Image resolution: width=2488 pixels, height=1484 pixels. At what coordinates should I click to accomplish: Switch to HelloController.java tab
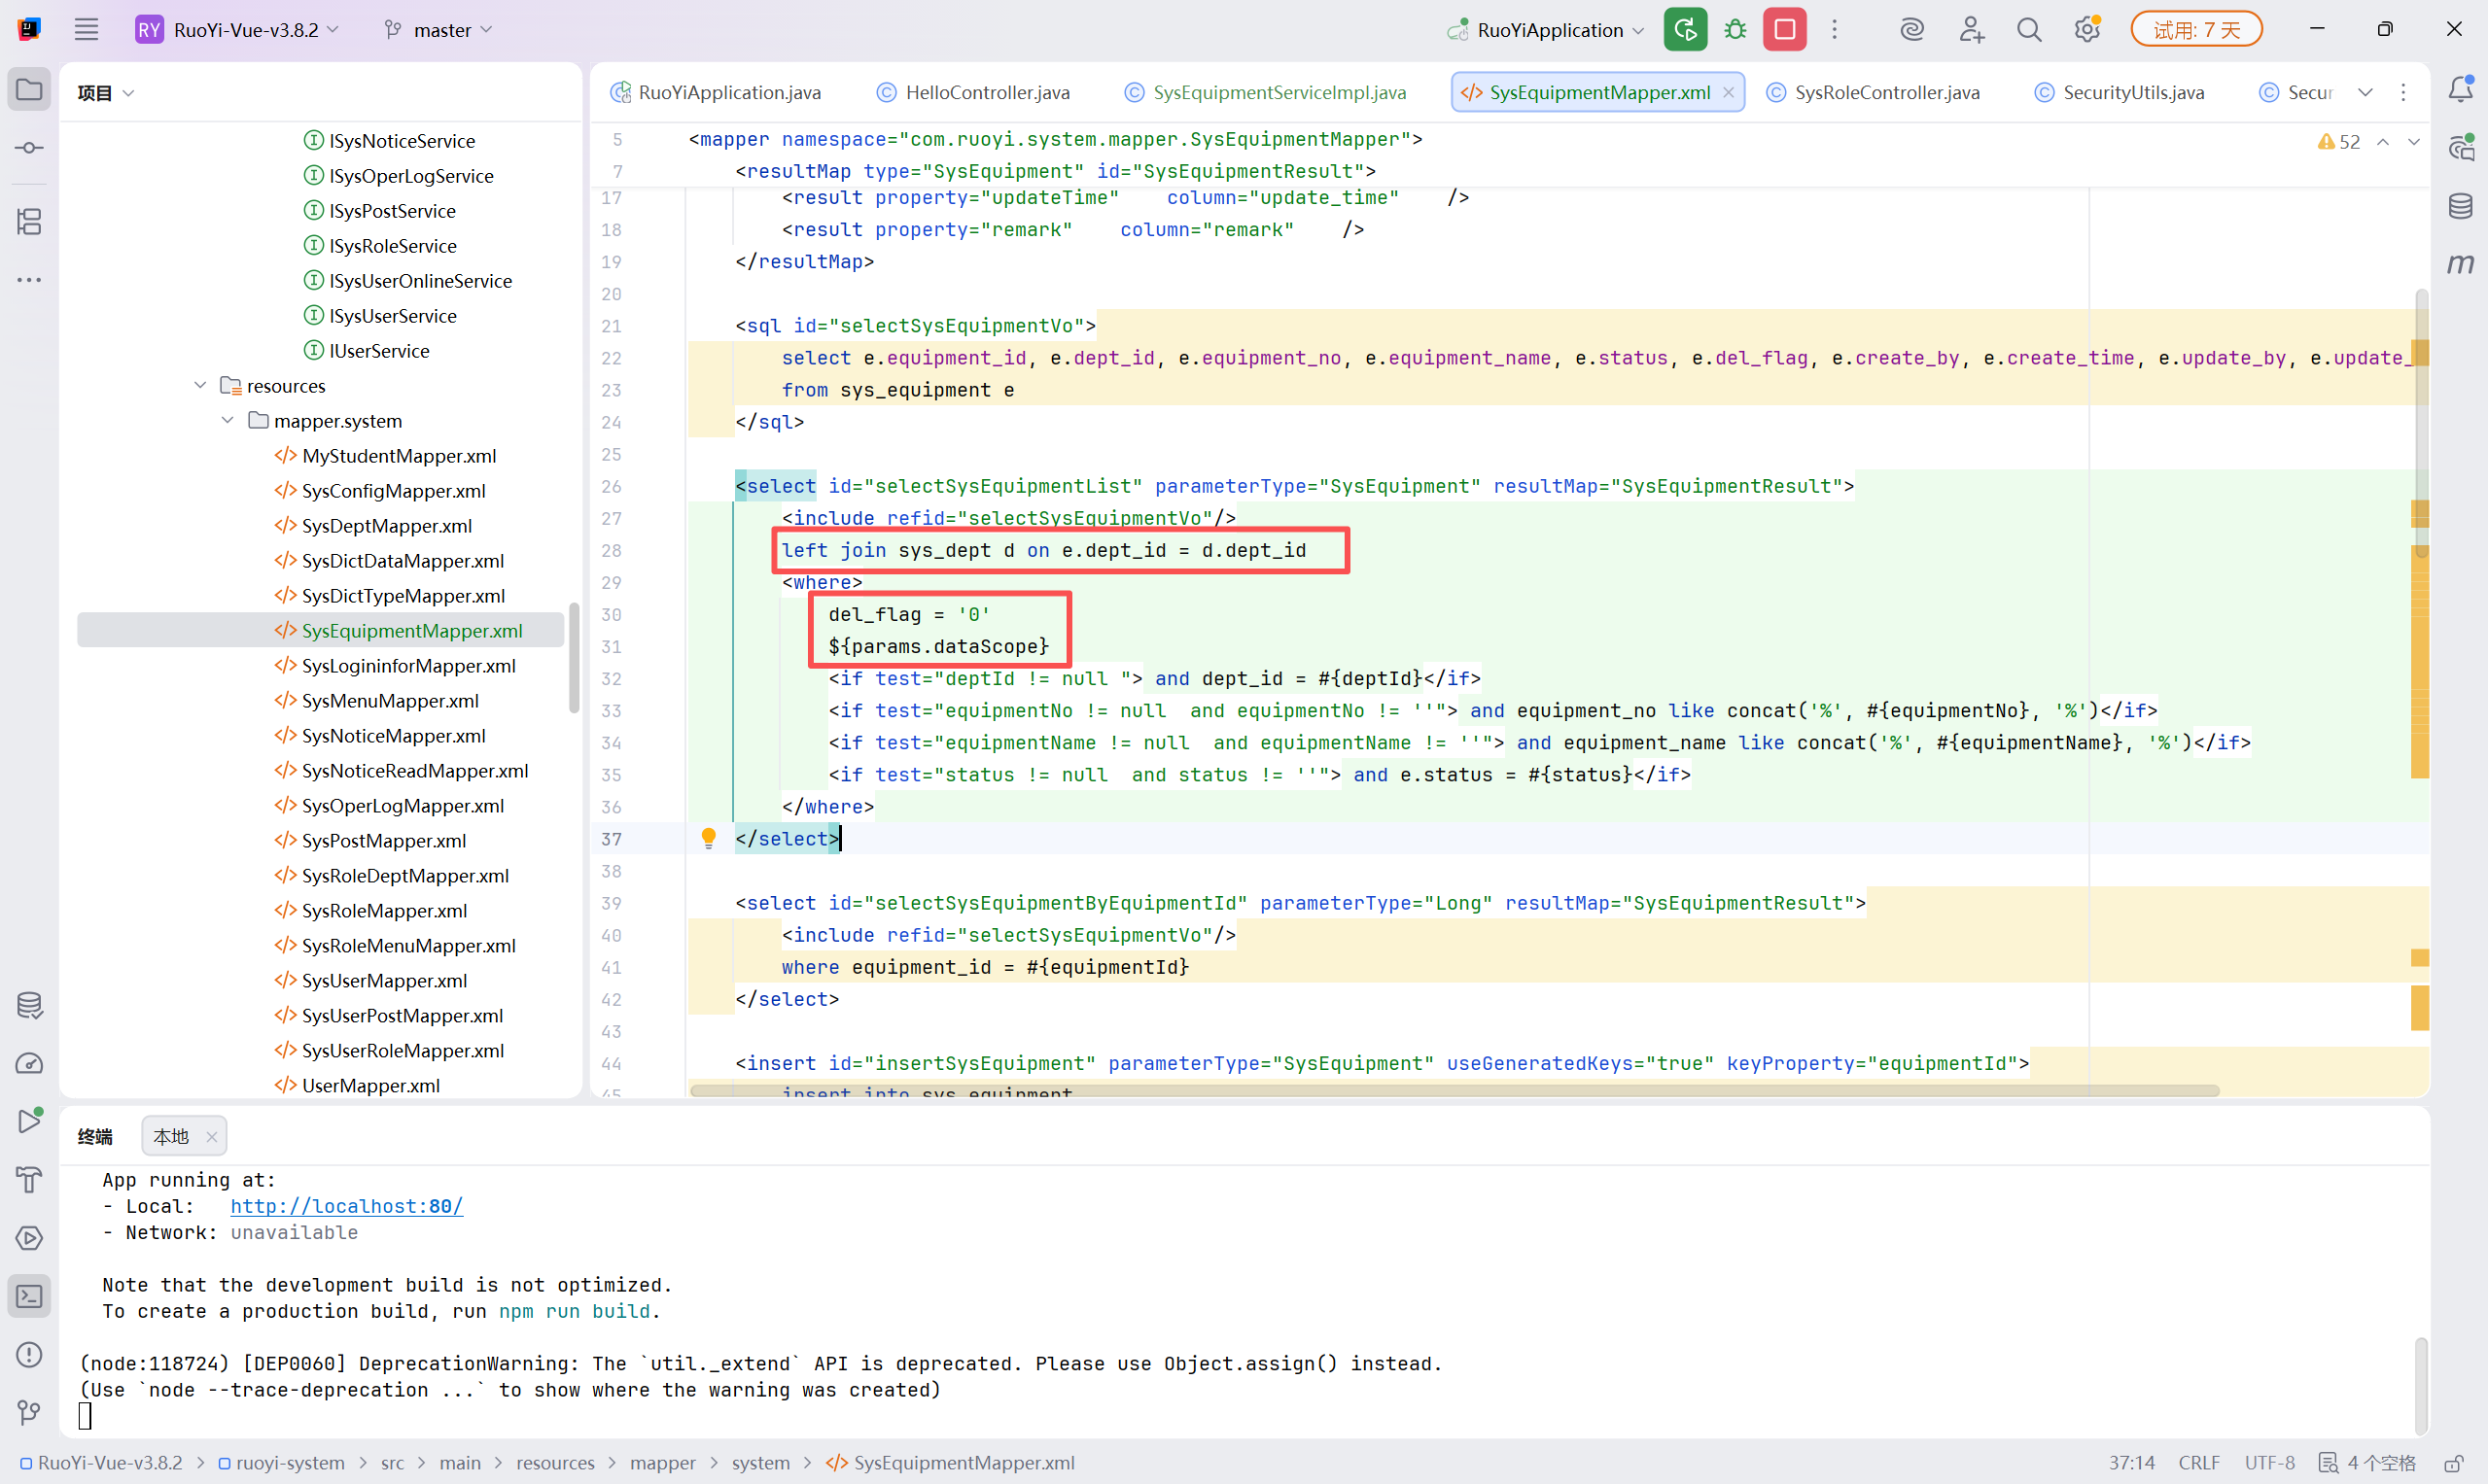click(973, 92)
